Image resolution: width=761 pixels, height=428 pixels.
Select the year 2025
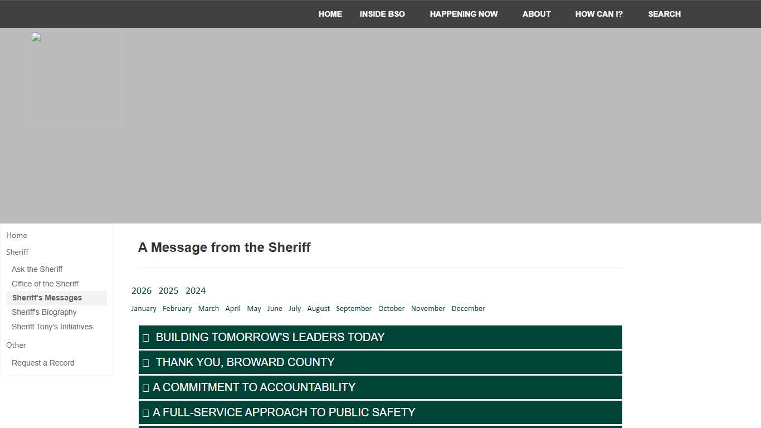click(168, 290)
